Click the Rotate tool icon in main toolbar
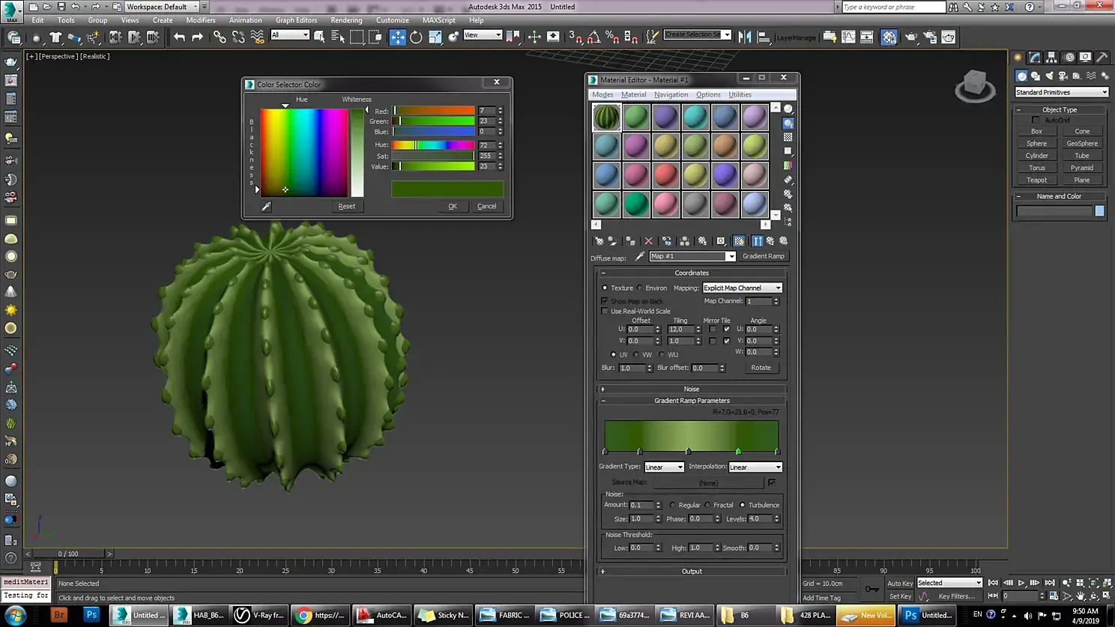Screen dimensions: 1115x627 tap(416, 37)
